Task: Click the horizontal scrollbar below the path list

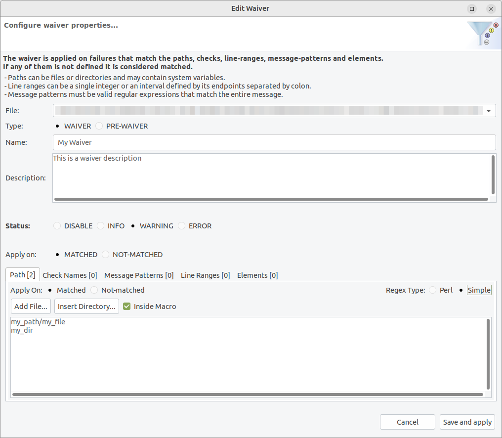Action: (247, 394)
